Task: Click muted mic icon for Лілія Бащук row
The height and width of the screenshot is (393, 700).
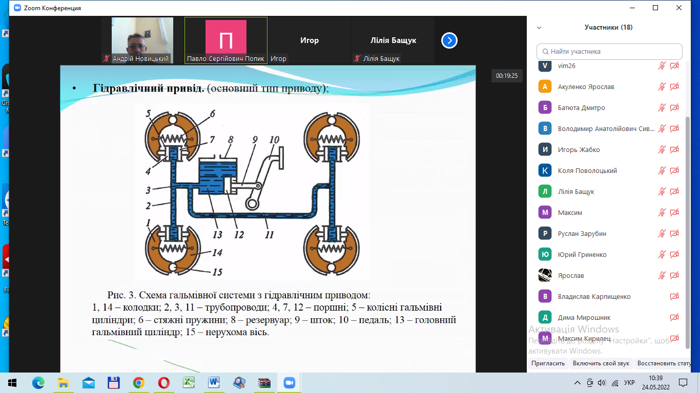Action: [x=662, y=191]
